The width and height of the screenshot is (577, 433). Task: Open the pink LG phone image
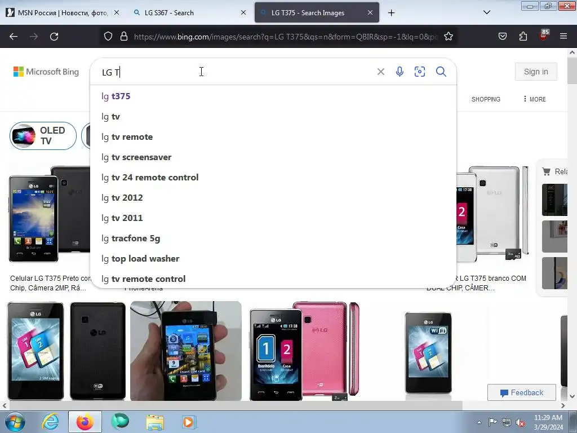tap(305, 351)
